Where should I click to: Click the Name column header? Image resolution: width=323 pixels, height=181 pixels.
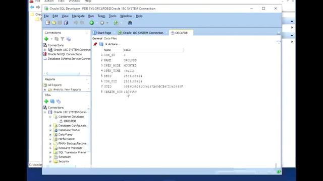(113, 50)
